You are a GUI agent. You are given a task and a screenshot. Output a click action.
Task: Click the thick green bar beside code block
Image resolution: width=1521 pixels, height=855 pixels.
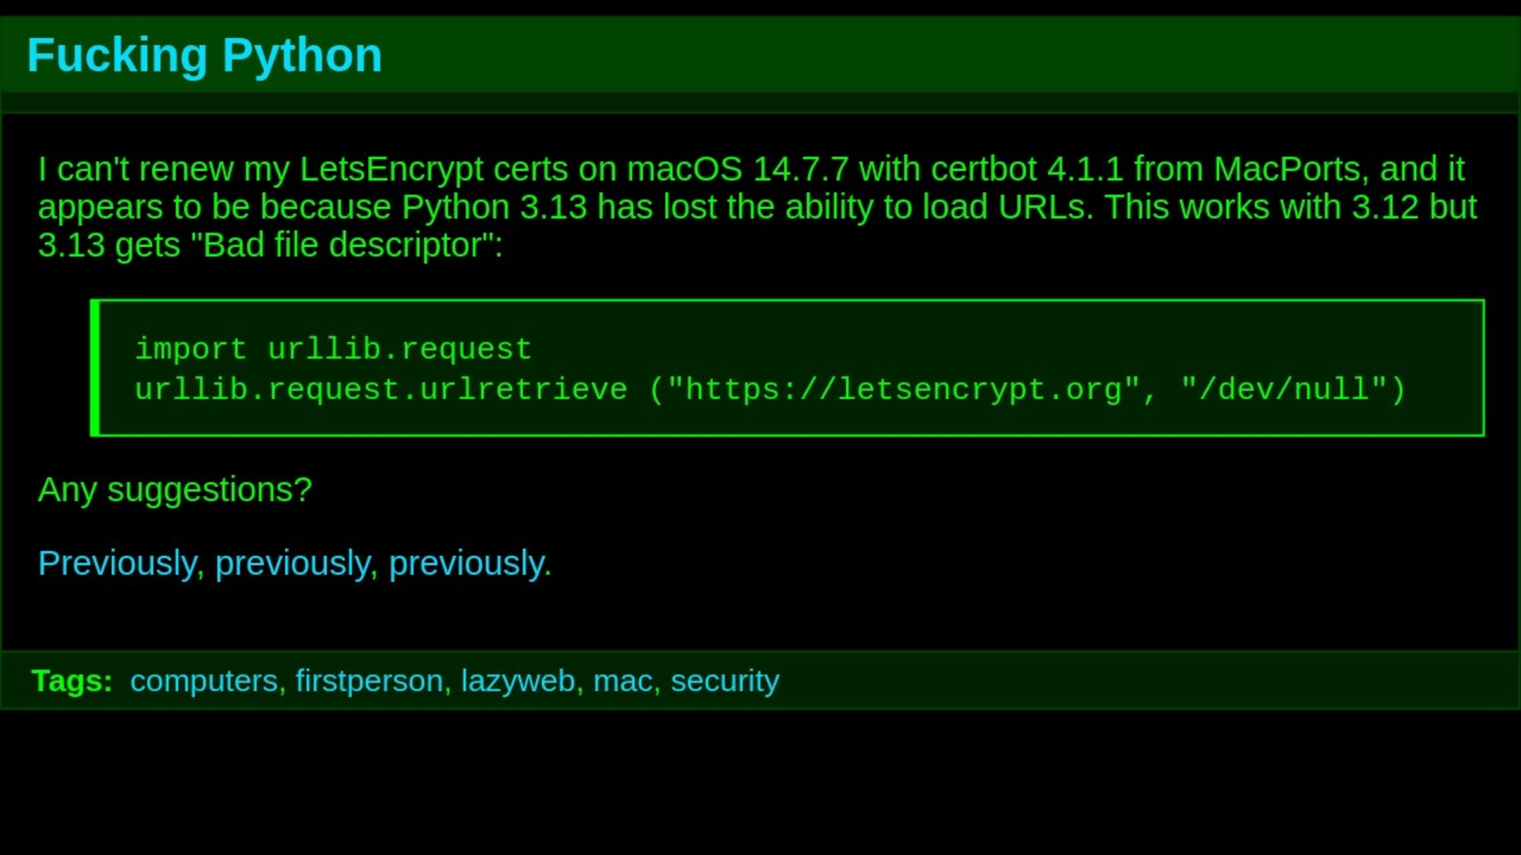pos(95,367)
